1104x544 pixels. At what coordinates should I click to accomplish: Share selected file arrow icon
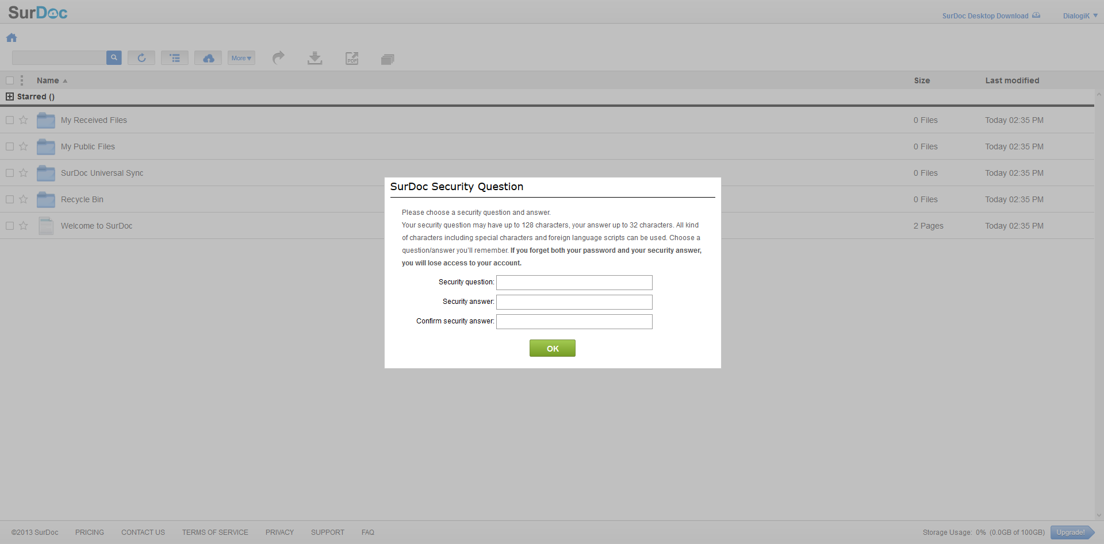pos(278,57)
